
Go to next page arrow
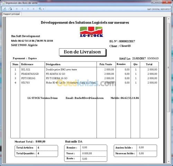(28, 9)
